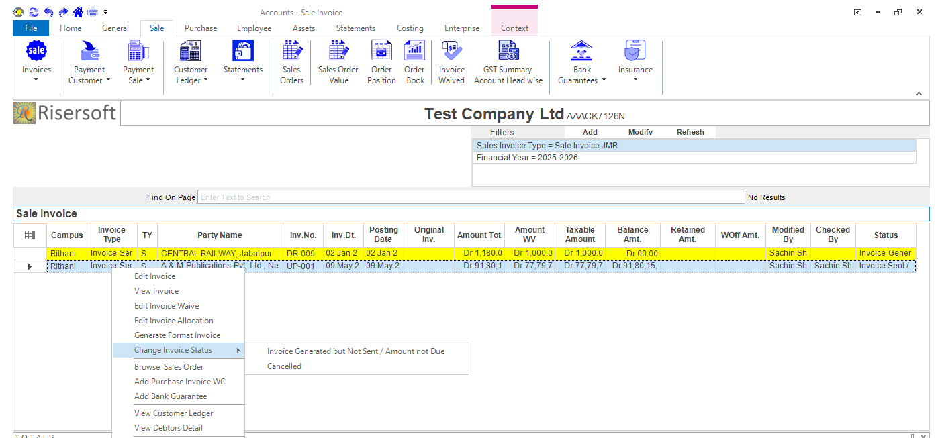The width and height of the screenshot is (938, 438).
Task: Expand the Insurance dropdown arrow
Action: (x=635, y=80)
